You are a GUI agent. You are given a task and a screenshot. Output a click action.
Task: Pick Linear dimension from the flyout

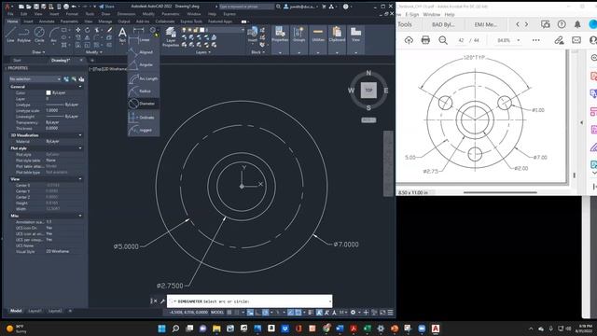[x=144, y=39]
